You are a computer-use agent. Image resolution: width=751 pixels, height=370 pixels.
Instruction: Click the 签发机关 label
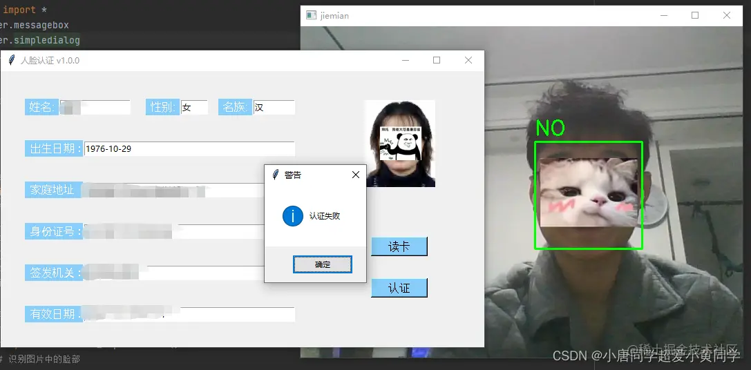click(54, 273)
